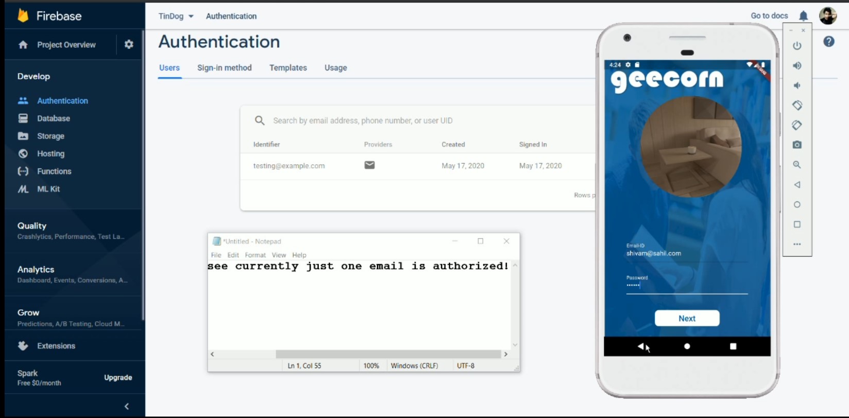Switch to the Sign-in method tab
The width and height of the screenshot is (849, 418).
click(x=225, y=67)
